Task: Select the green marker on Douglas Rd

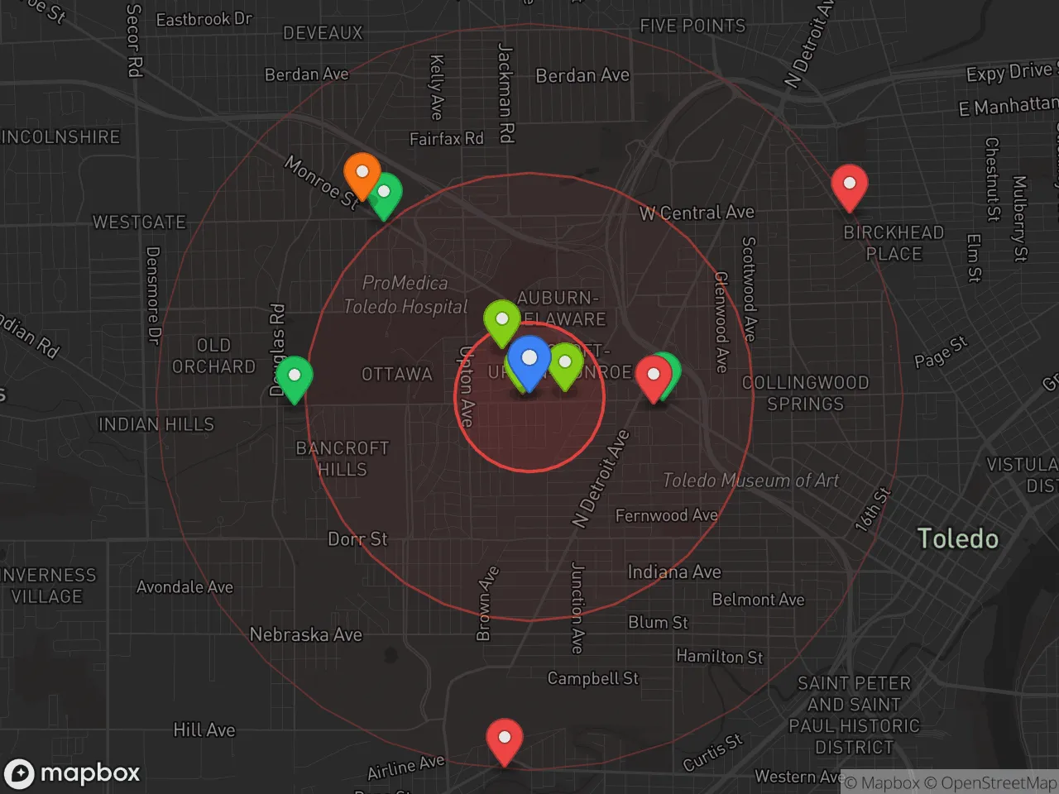Action: pyautogui.click(x=294, y=377)
